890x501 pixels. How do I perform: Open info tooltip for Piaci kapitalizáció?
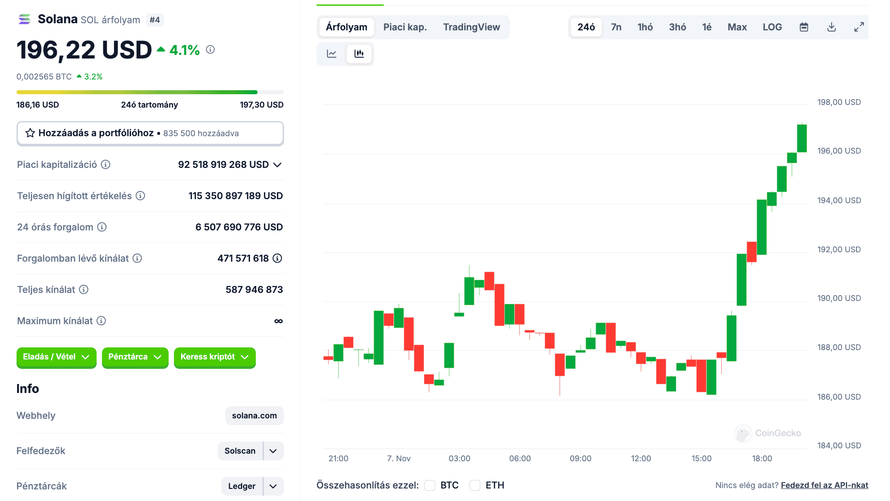point(106,164)
